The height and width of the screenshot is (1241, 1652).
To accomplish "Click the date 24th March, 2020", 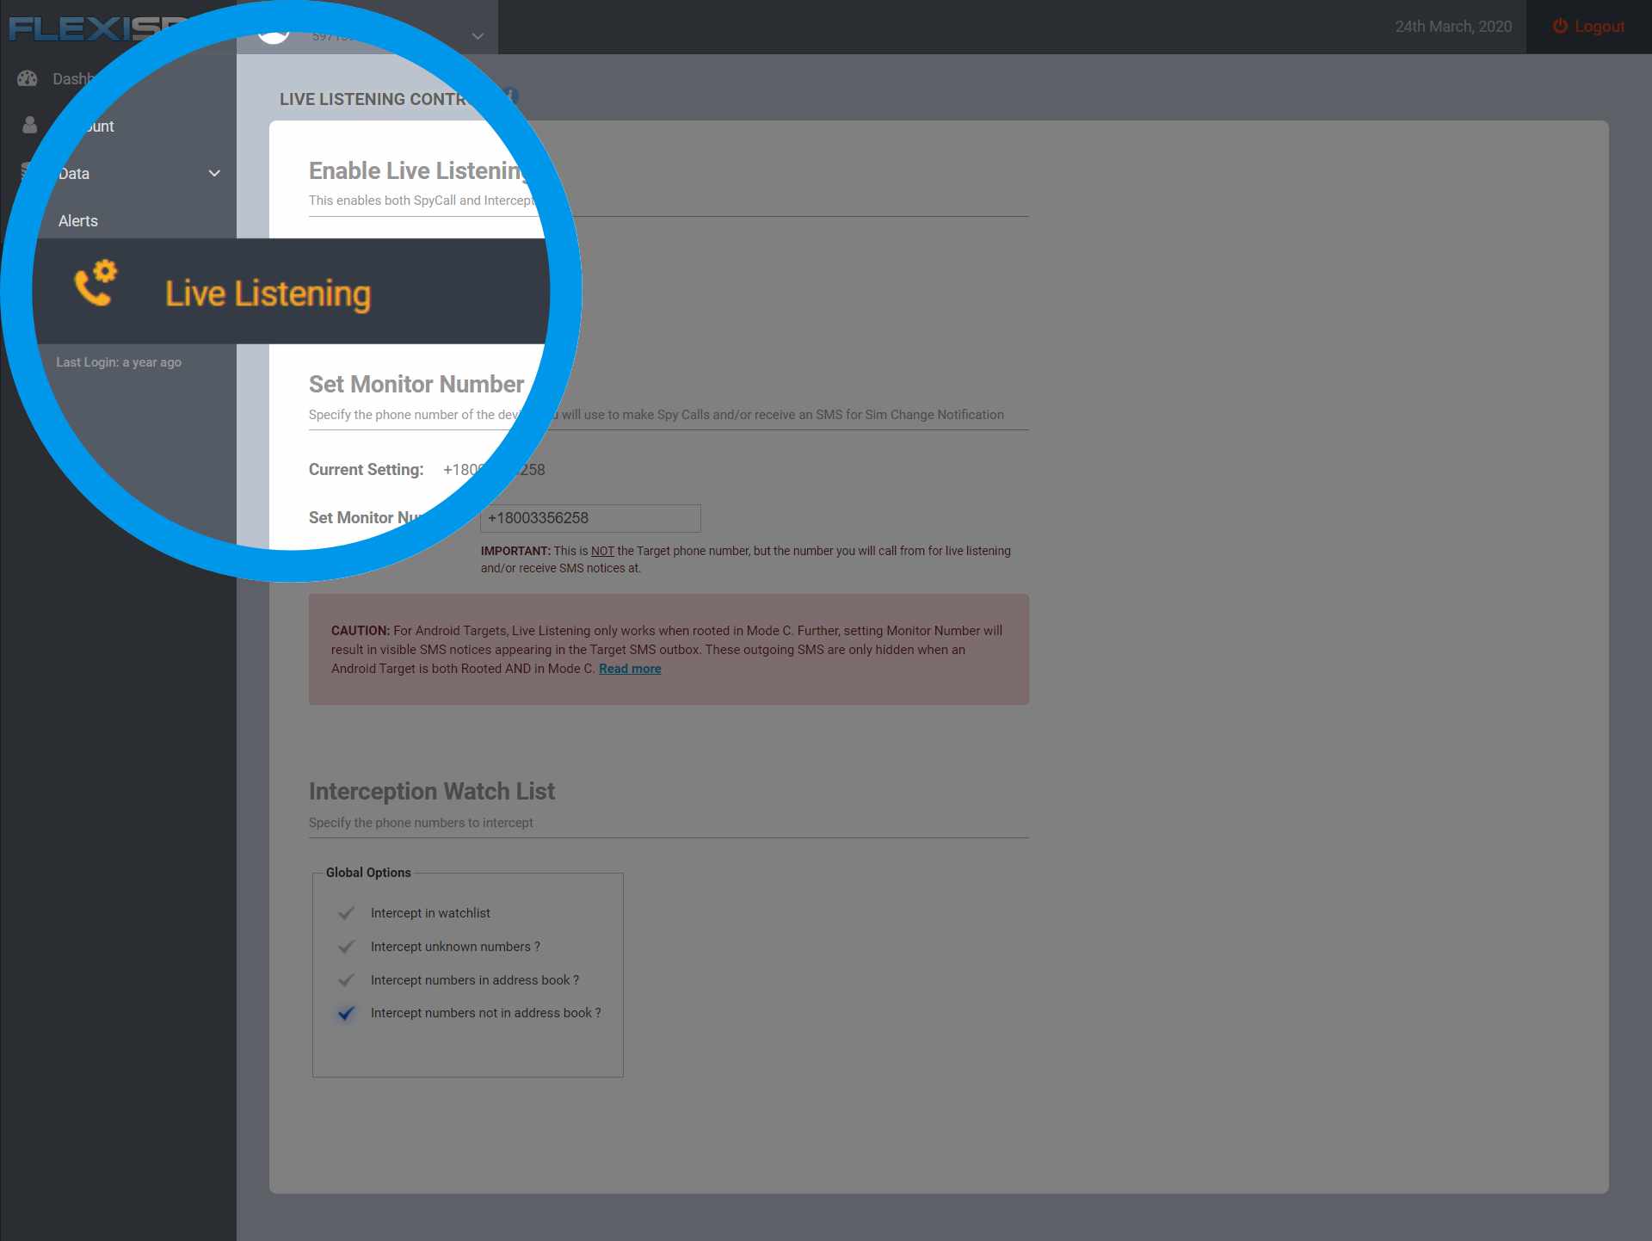I will tap(1453, 27).
